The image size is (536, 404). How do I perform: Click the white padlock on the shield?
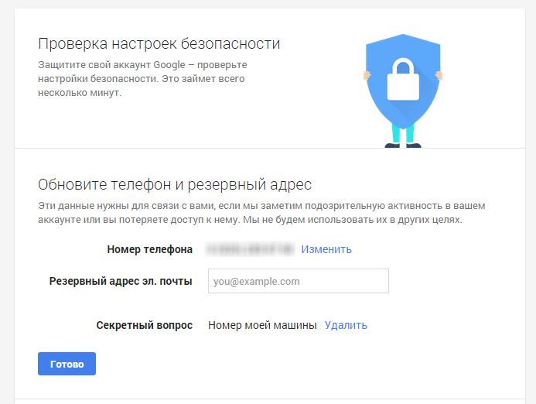(x=403, y=79)
